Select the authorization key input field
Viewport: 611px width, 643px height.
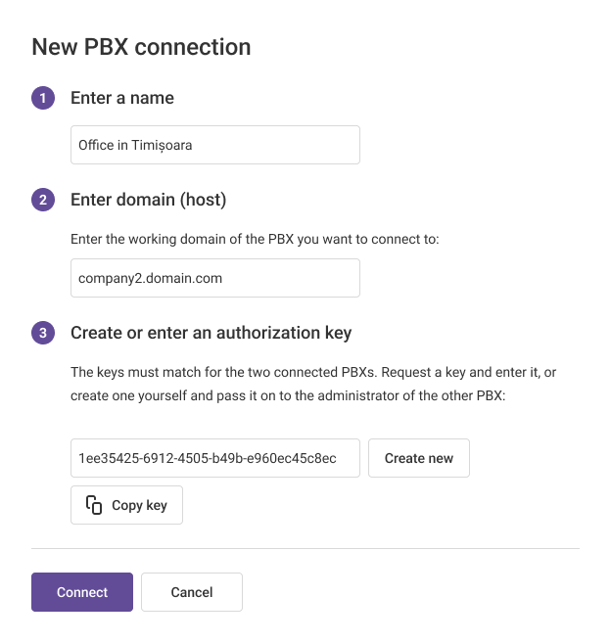214,458
